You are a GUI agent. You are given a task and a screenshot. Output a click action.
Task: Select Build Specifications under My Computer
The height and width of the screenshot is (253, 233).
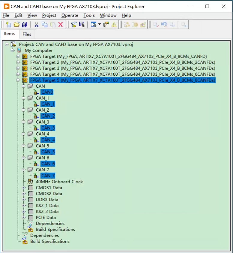(x=50, y=241)
